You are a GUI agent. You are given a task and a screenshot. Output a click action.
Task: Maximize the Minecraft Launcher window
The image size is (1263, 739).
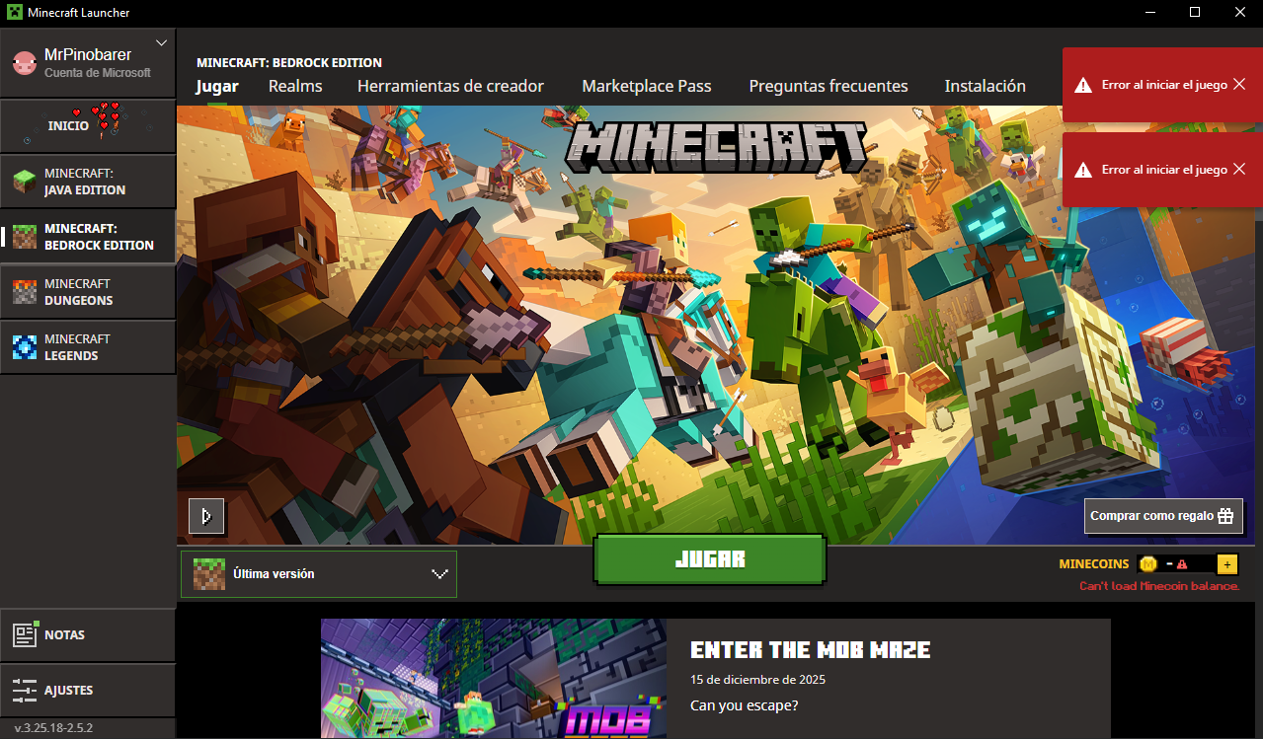pyautogui.click(x=1195, y=12)
